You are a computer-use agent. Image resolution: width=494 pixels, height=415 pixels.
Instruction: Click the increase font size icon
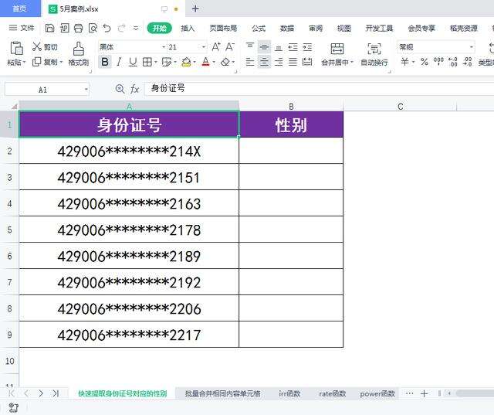[216, 47]
